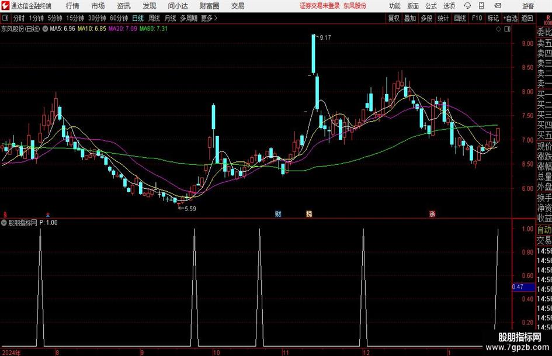Click the 画线 drawing tool button
The height and width of the screenshot is (356, 552).
(x=460, y=18)
